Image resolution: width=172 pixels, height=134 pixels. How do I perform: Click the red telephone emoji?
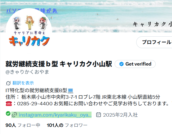coord(9,103)
